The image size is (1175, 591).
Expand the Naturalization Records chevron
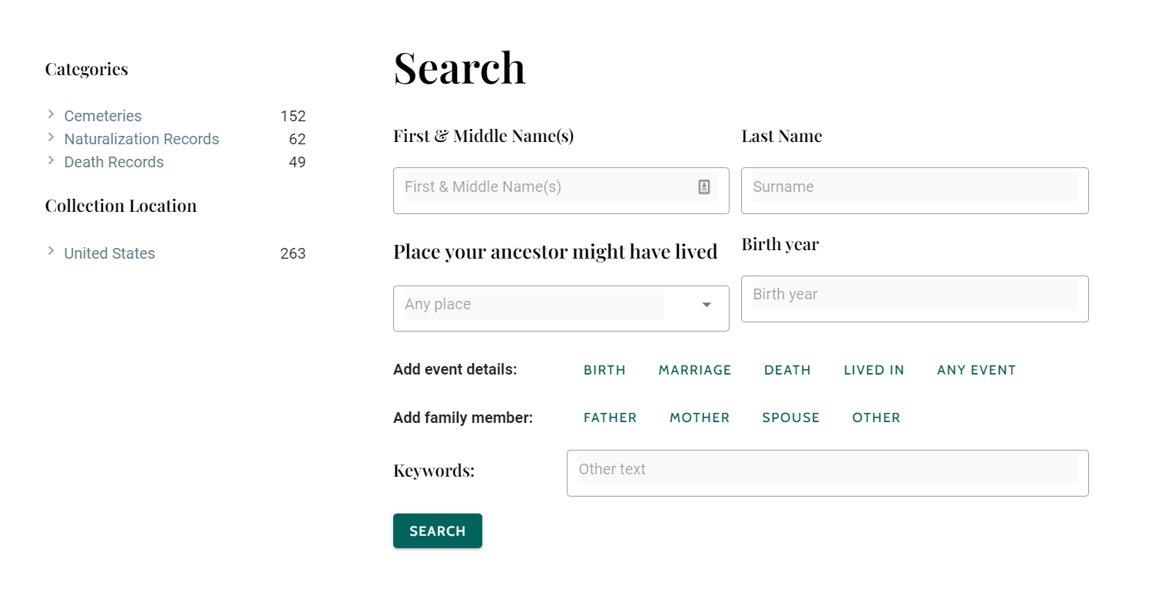51,137
